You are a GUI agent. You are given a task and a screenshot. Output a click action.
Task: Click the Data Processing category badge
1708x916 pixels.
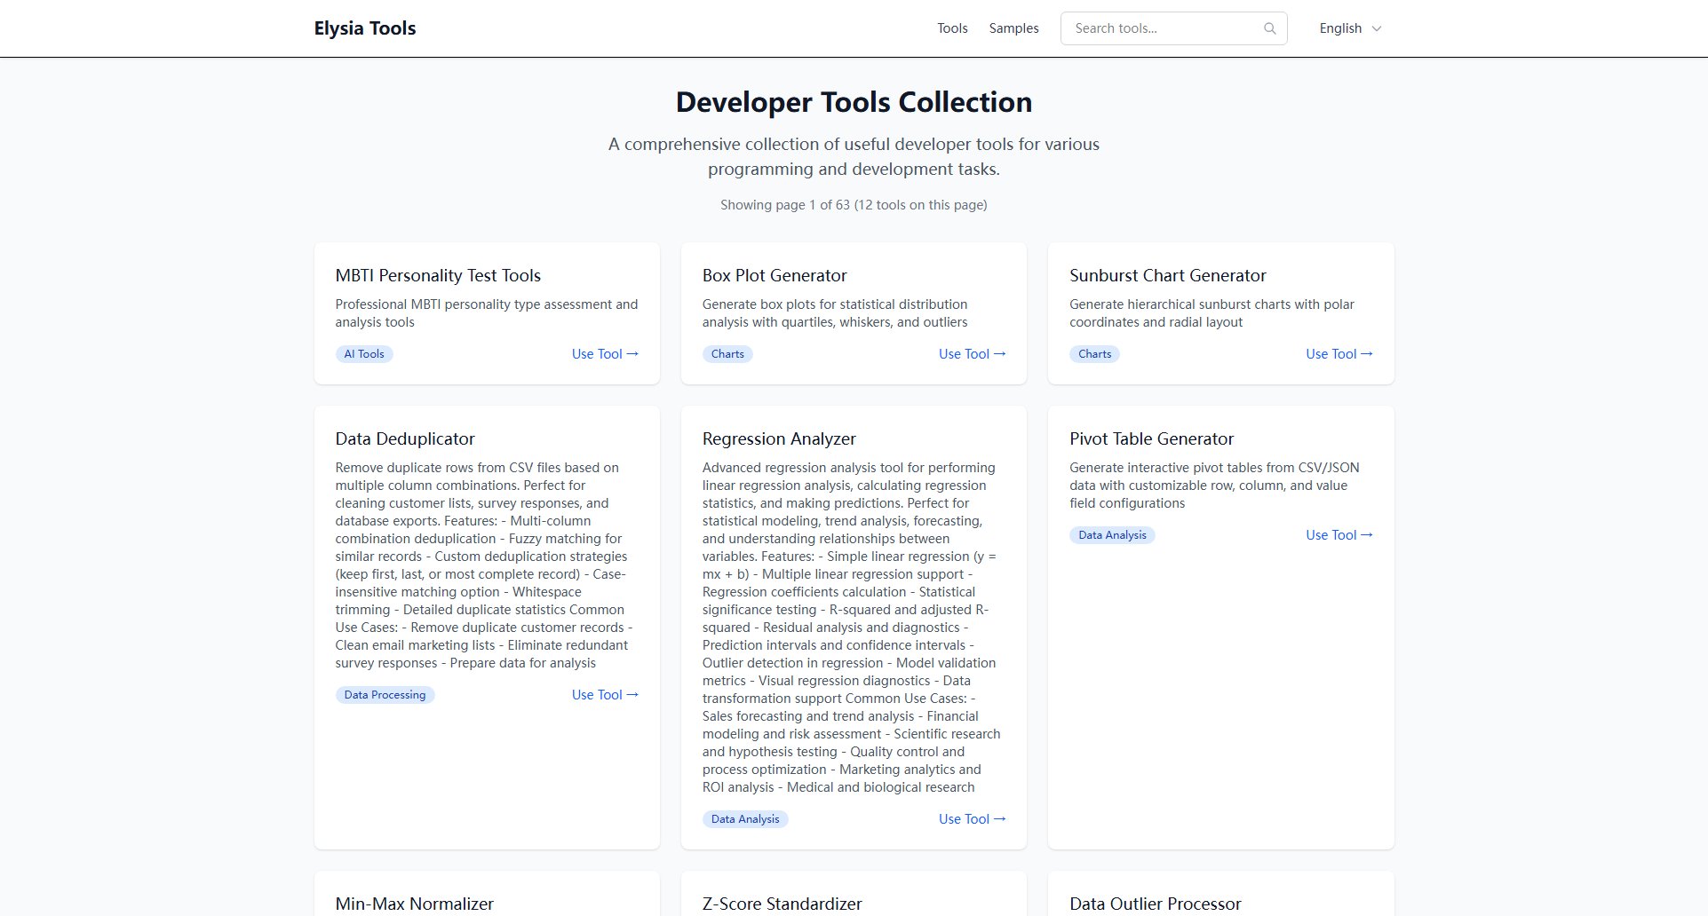point(384,694)
